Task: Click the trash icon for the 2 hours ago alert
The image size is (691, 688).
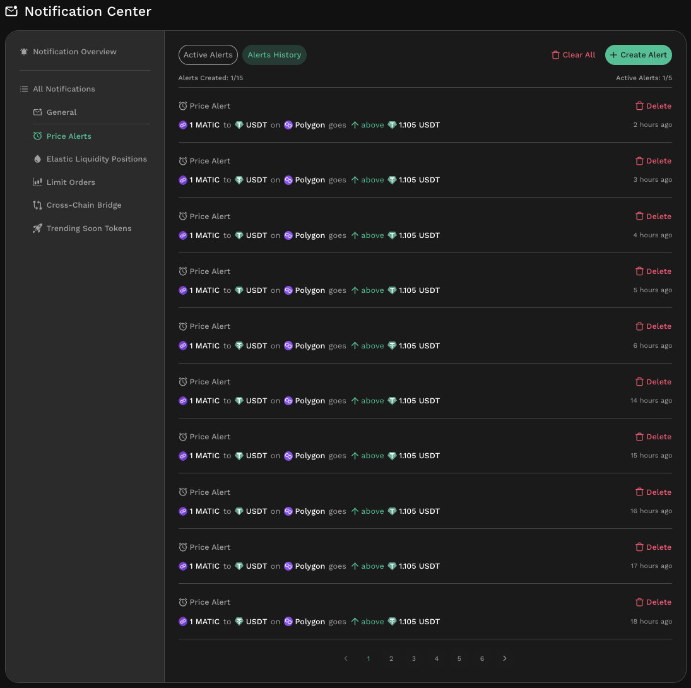Action: pyautogui.click(x=639, y=106)
